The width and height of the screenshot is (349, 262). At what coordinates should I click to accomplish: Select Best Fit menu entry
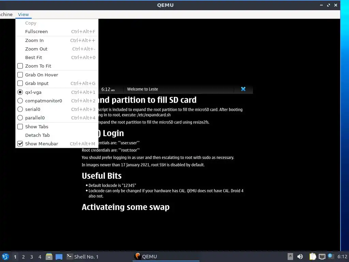(x=57, y=57)
